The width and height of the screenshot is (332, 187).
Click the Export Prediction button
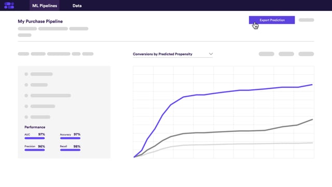pos(272,20)
